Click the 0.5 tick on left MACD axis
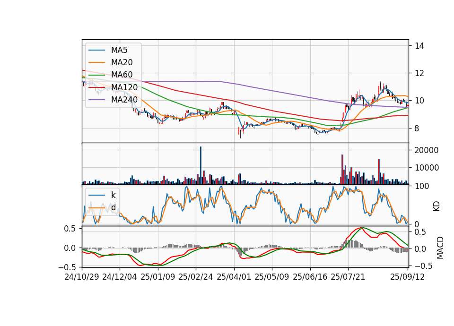Screen dimensions: 454x326 pyautogui.click(x=70, y=229)
